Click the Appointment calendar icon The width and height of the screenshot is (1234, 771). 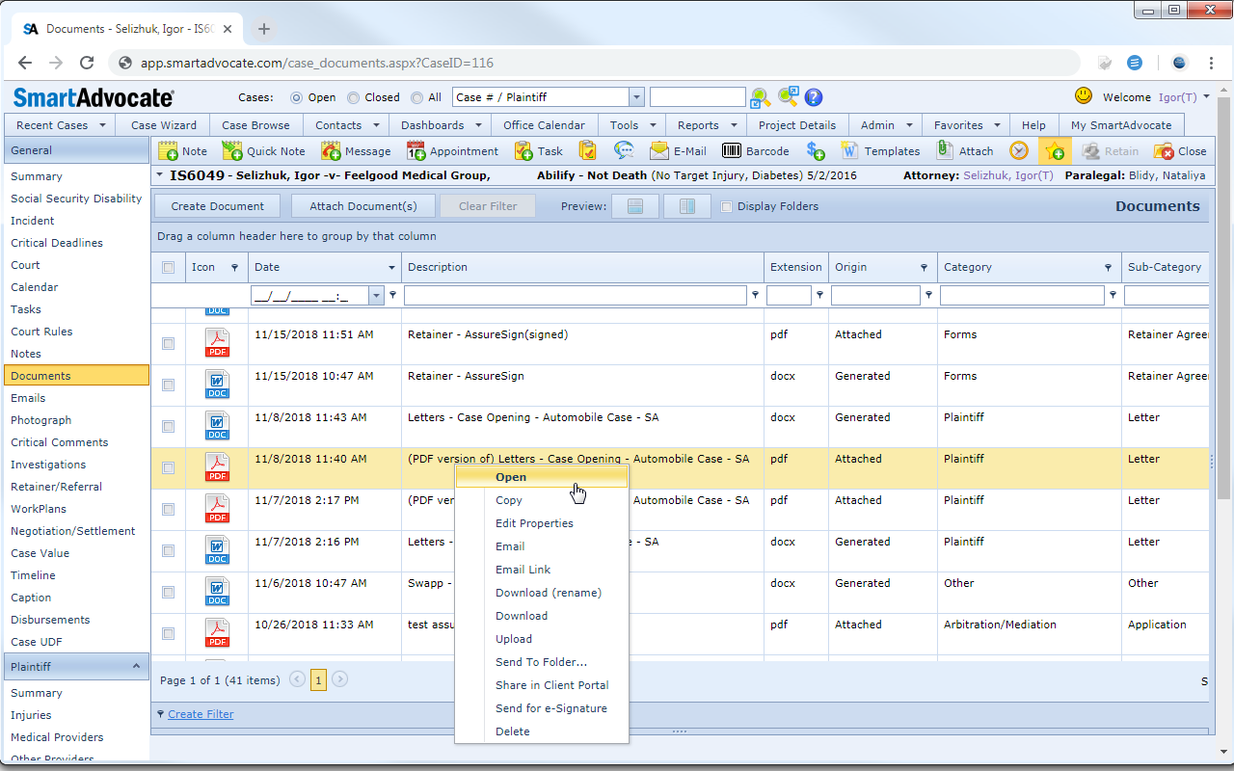tap(416, 151)
